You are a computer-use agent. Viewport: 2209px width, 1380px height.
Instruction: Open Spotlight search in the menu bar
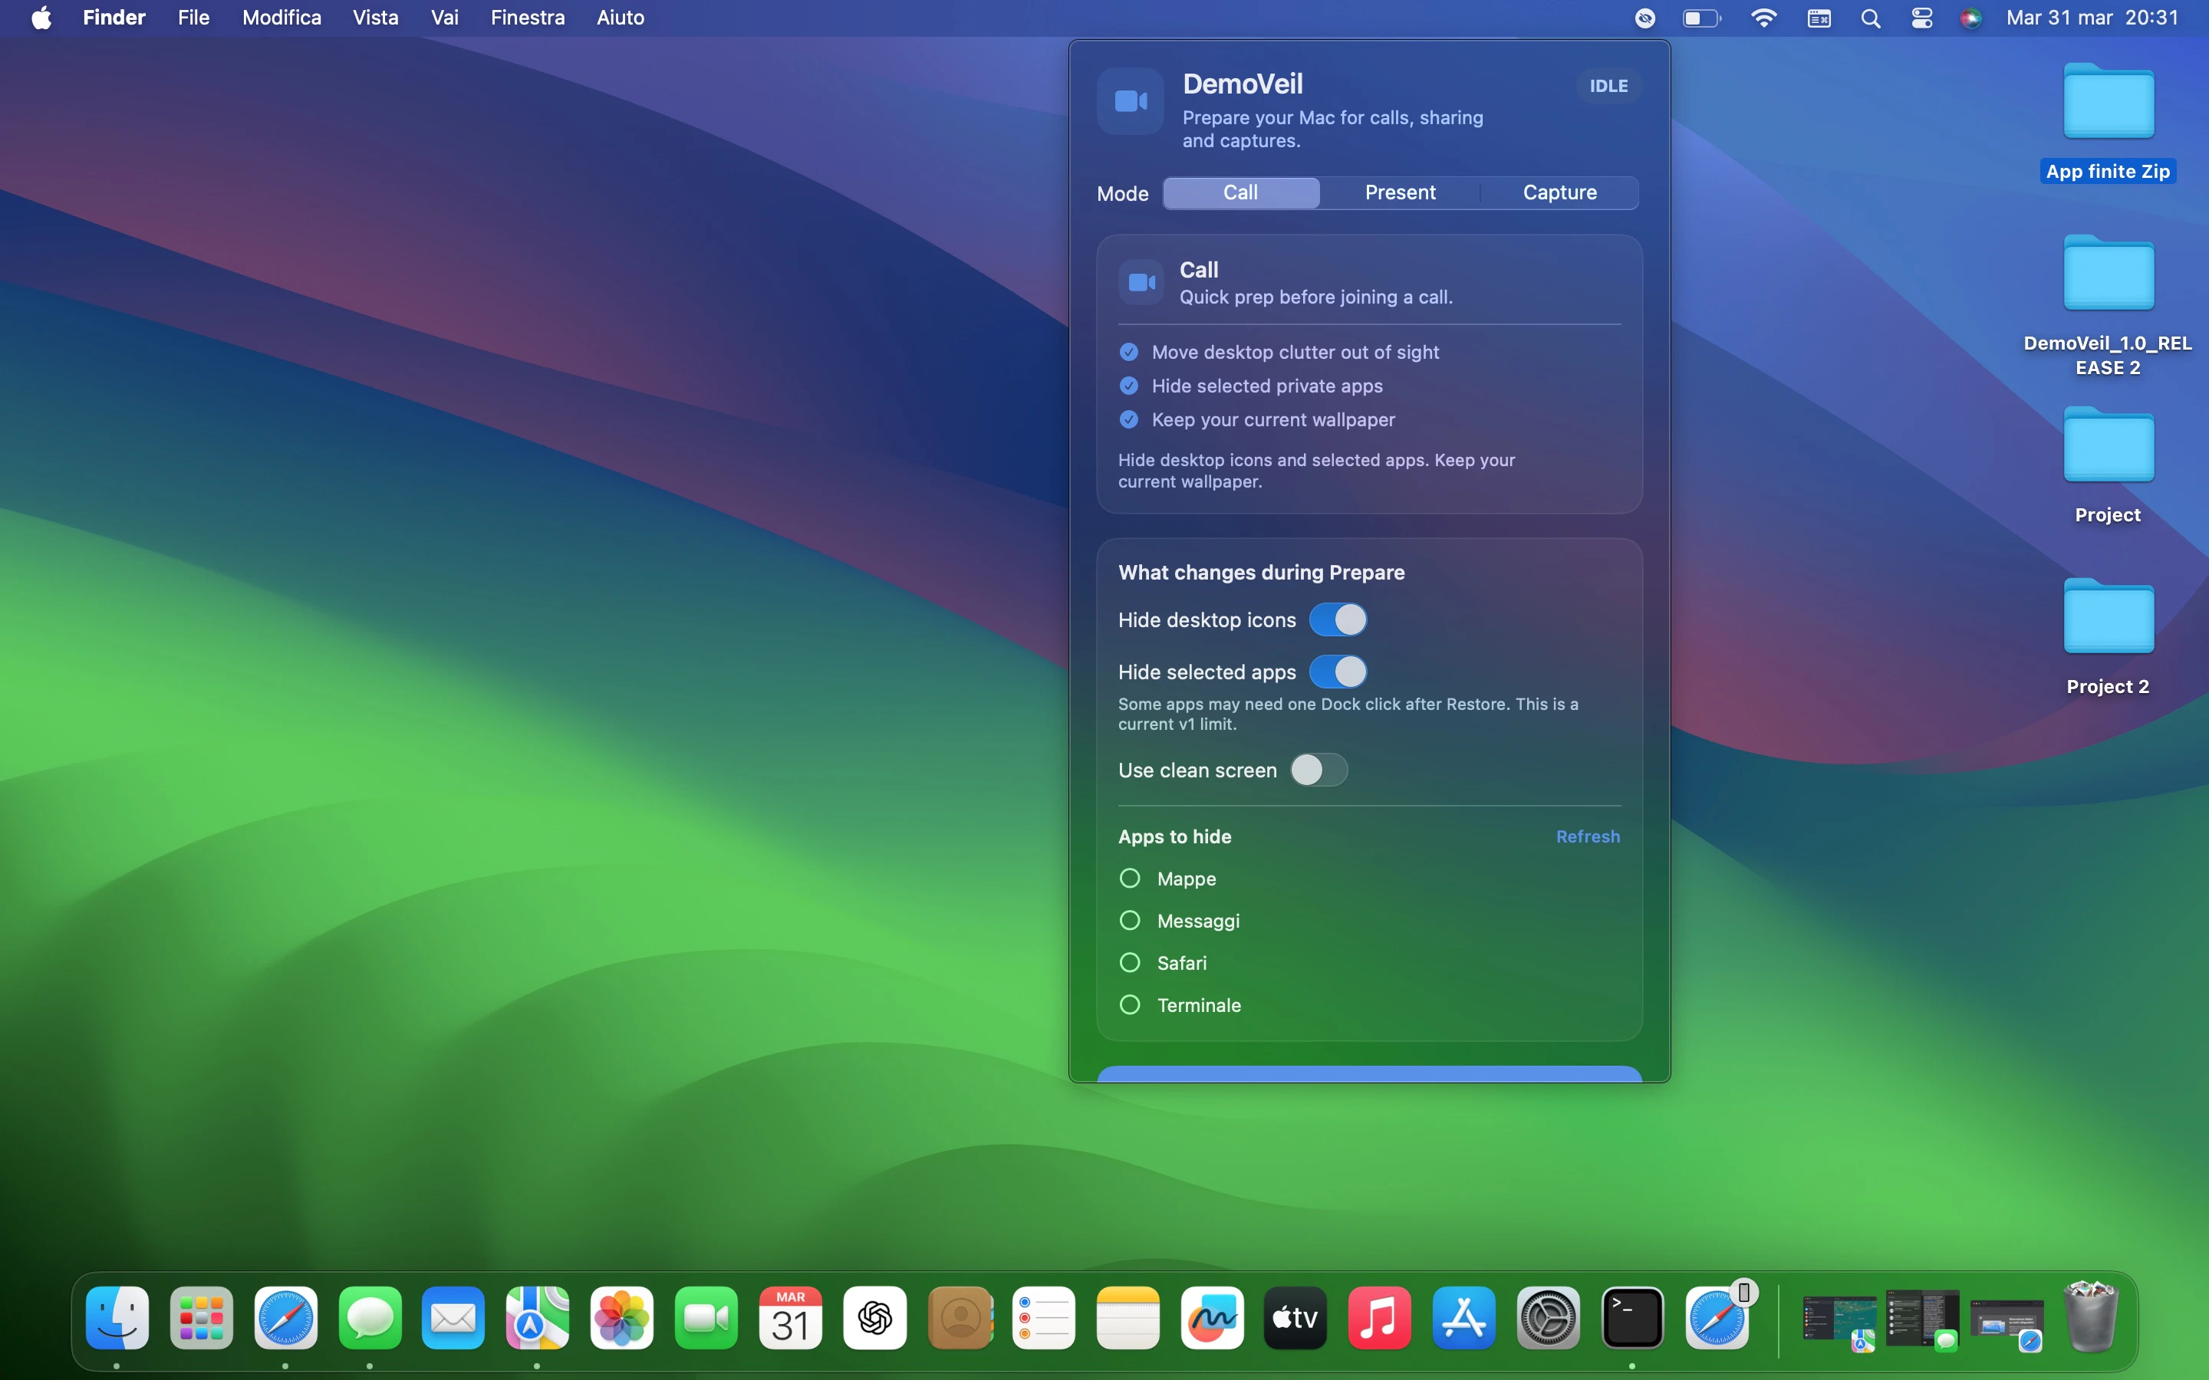(x=1870, y=18)
